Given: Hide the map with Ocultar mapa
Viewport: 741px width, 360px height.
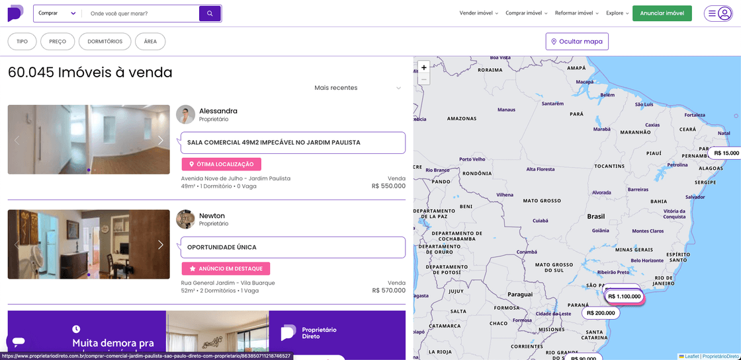Looking at the screenshot, I should [577, 42].
